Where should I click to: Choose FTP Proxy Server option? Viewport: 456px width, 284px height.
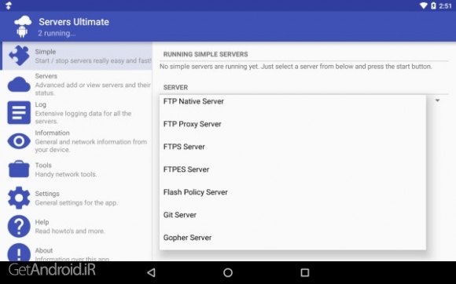(x=292, y=124)
